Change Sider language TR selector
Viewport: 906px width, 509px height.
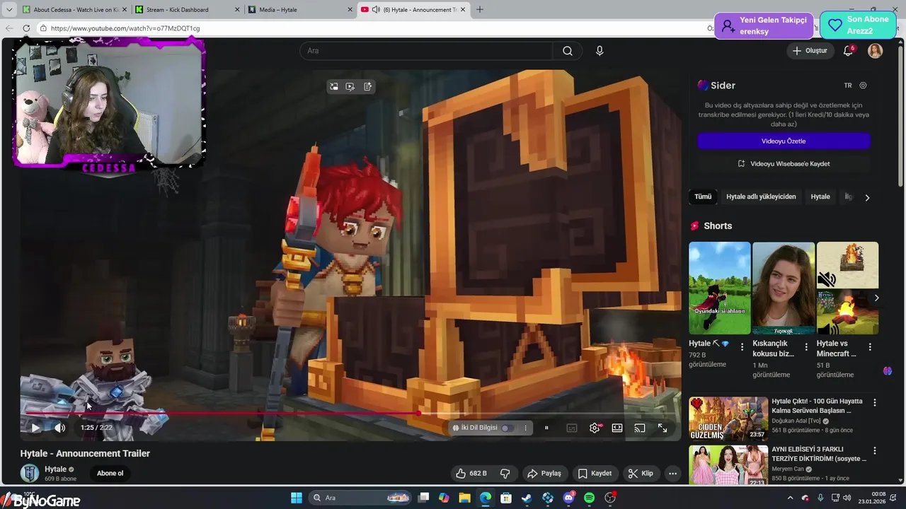point(848,86)
